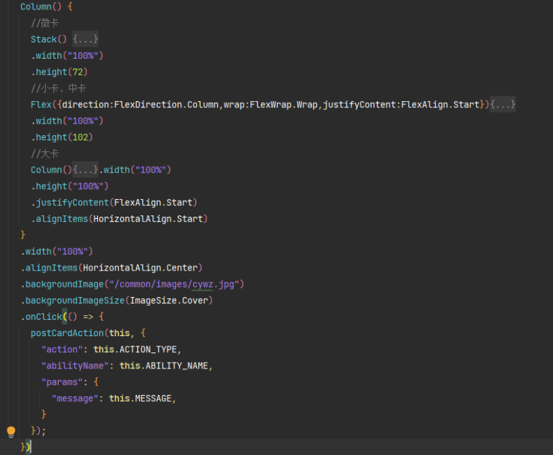Click the '"message"' key string
The width and height of the screenshot is (553, 455).
(x=75, y=398)
